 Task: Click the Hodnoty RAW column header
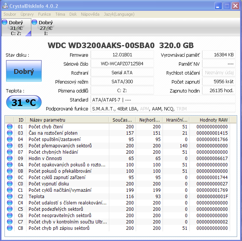coord(213,120)
